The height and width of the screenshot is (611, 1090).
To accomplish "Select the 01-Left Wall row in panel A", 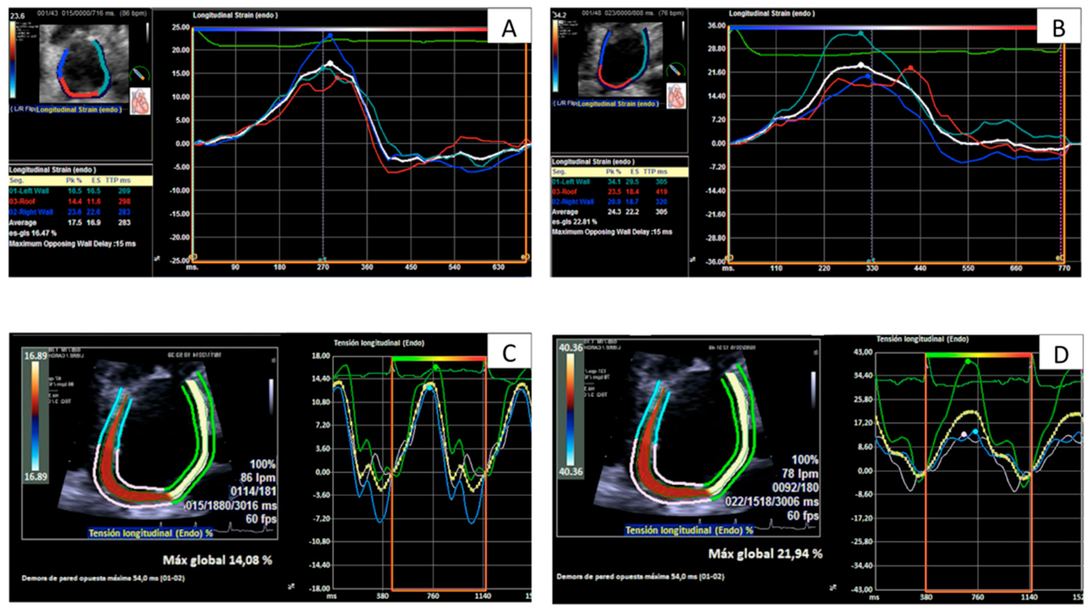I will 29,191.
